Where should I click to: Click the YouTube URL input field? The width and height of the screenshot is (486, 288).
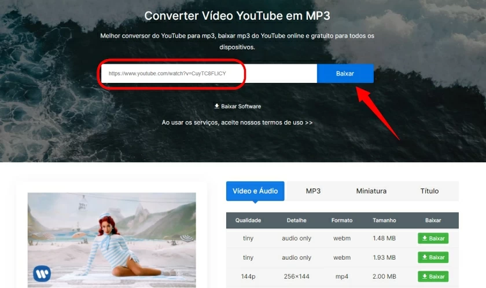[209, 74]
